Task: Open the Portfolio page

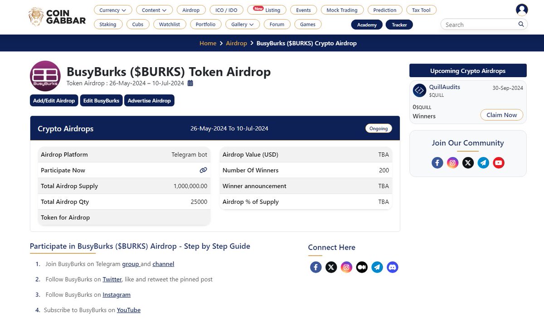Action: (206, 24)
